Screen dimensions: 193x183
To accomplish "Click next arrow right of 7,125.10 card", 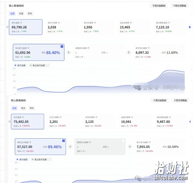I will (x=190, y=27).
